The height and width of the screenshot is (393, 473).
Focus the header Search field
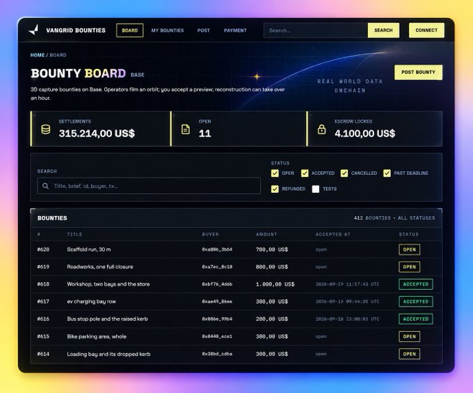click(316, 30)
